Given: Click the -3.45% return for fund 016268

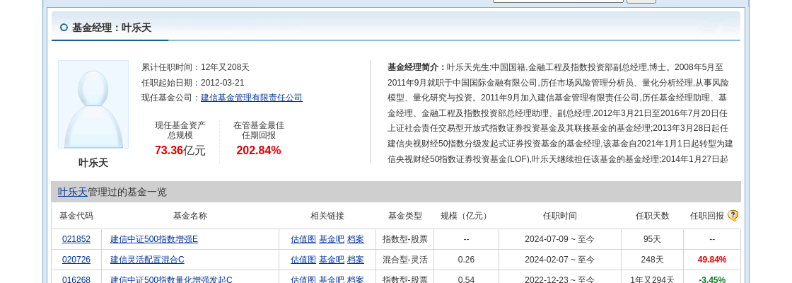Looking at the screenshot, I should pyautogui.click(x=712, y=279).
